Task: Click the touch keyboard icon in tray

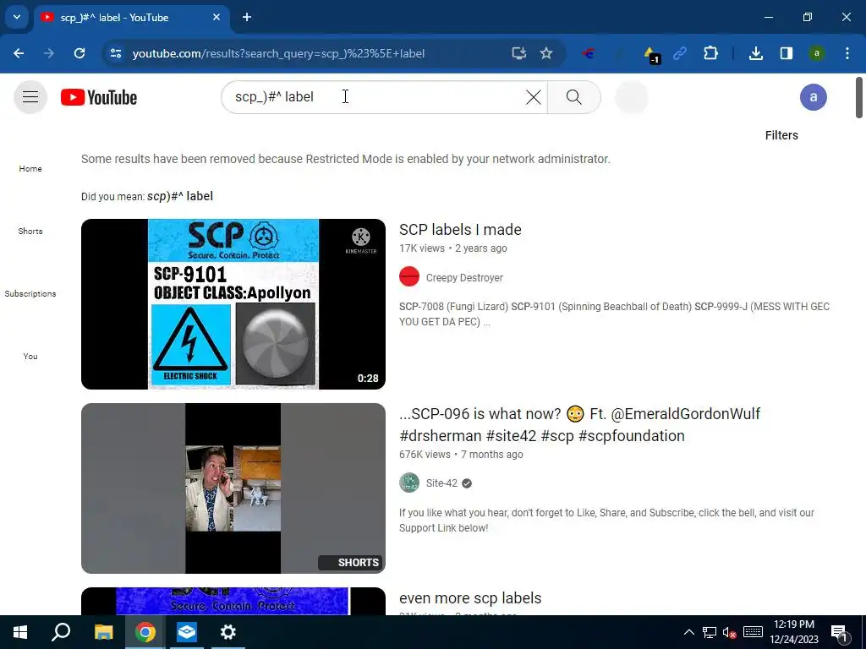Action: coord(753,632)
